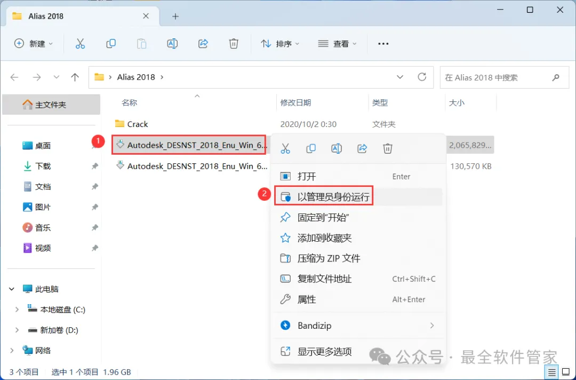Open a new tab with the plus button

click(175, 16)
